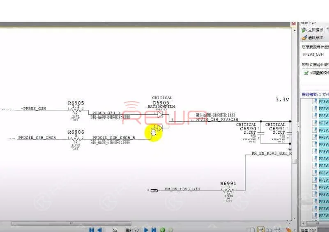Click the document's horizontal scrollbar thumb
329x232 pixels.
pos(71,223)
